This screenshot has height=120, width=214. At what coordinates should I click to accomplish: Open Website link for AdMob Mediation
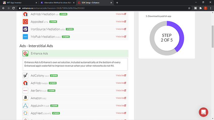click(121, 14)
